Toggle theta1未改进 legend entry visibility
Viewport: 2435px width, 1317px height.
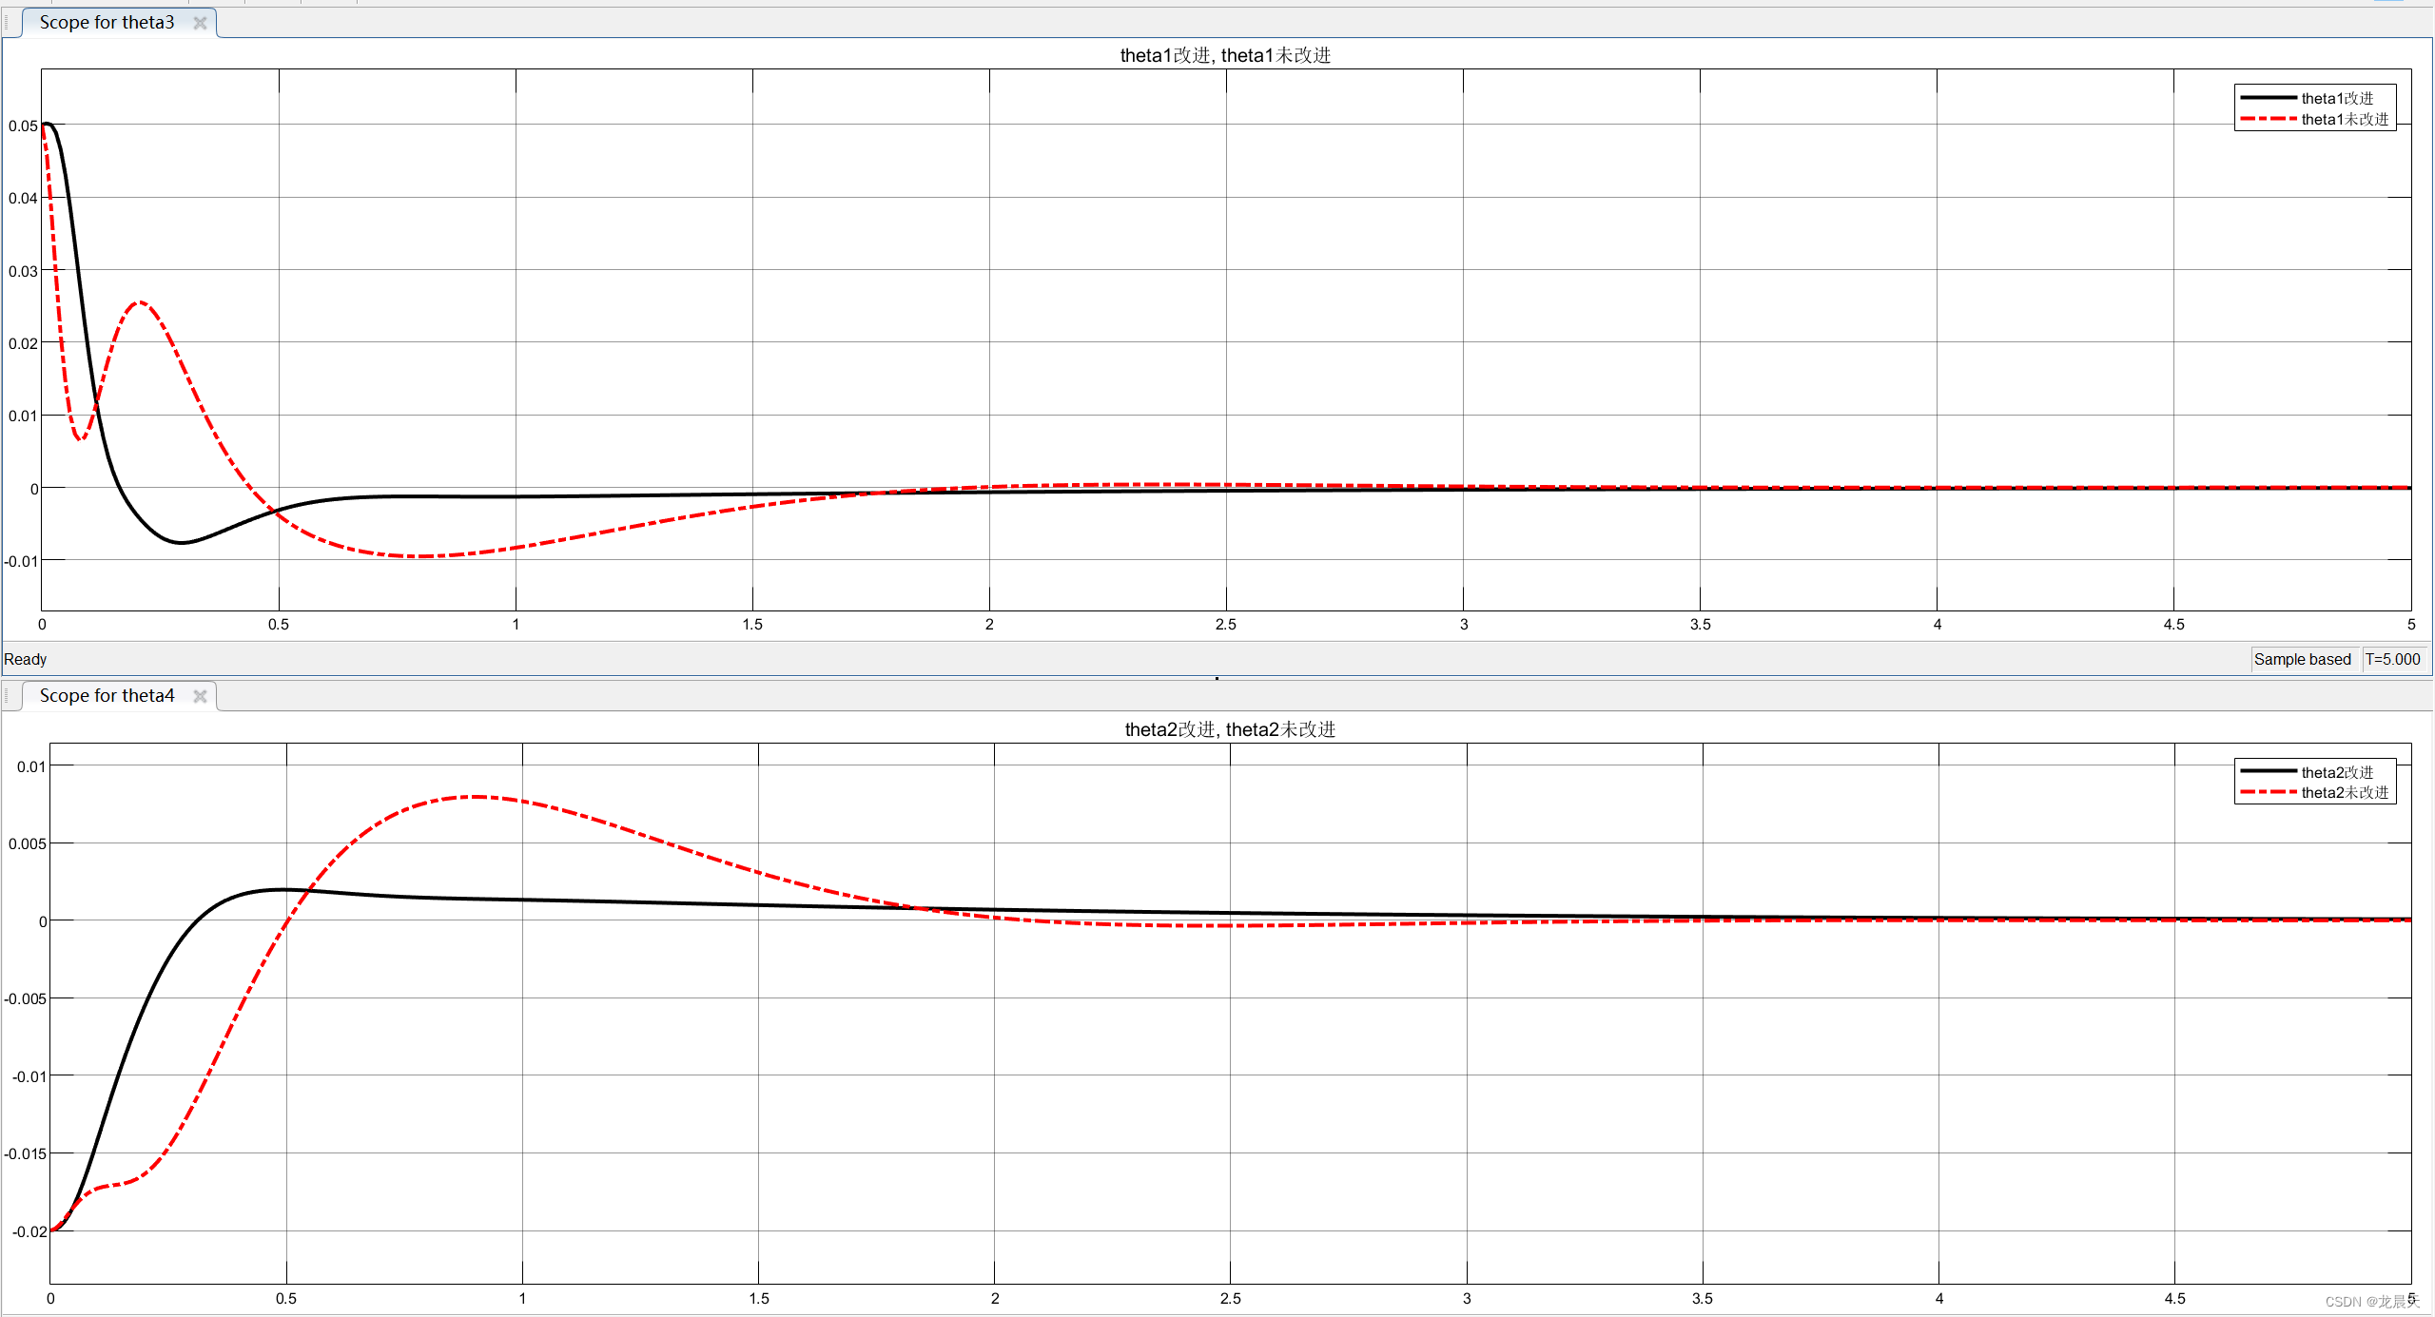2345,119
